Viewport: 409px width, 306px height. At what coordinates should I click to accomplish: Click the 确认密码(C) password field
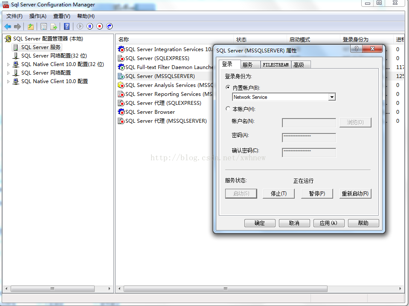point(309,153)
